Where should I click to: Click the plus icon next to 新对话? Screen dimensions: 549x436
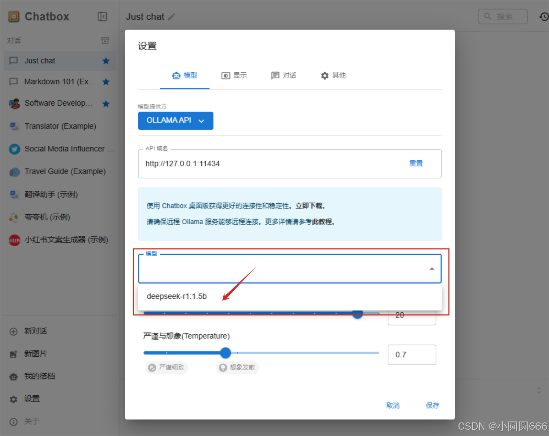pos(14,331)
